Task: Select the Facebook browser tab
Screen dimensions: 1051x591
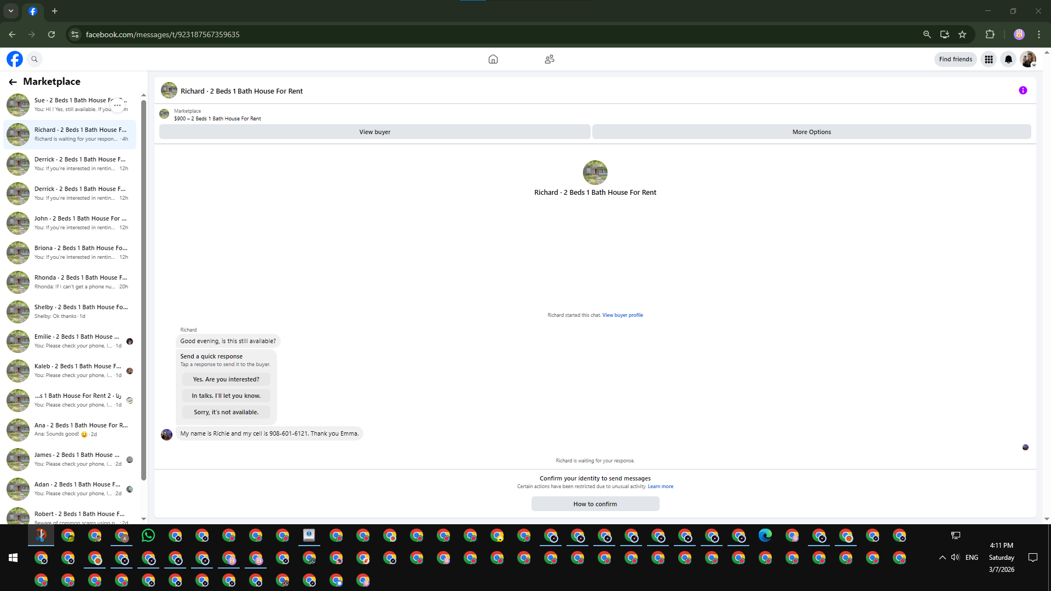Action: coord(33,11)
